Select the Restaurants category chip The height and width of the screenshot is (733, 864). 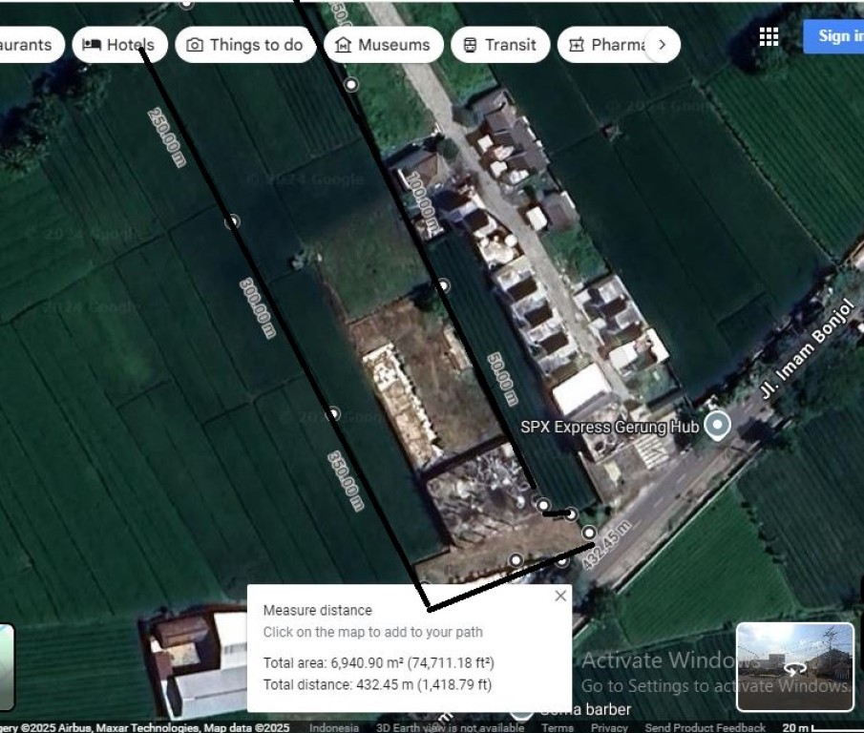point(29,45)
